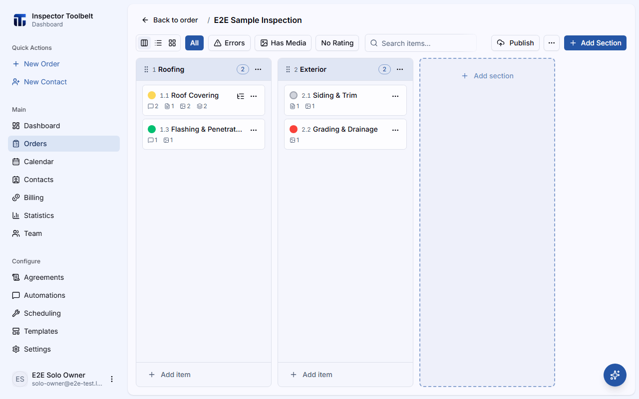
Task: Click the comments icon on Roof Covering
Action: click(151, 106)
